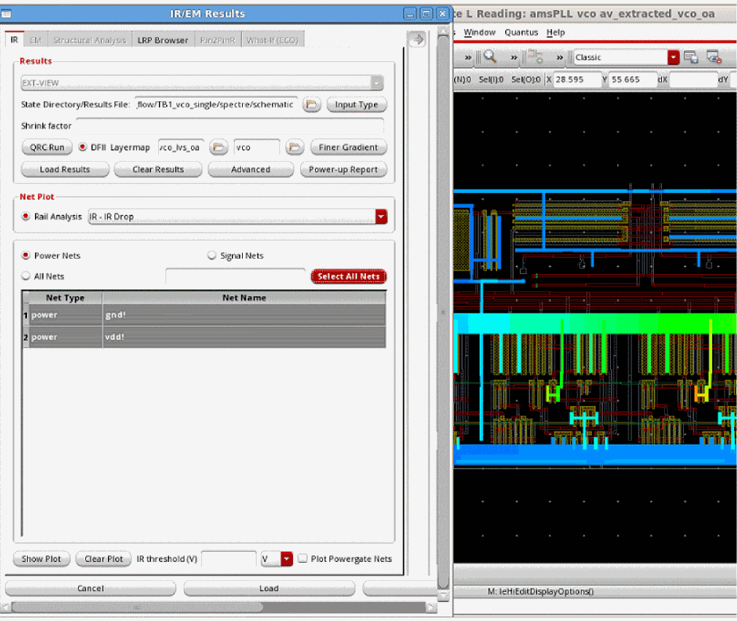
Task: Click the right arrow panel icon
Action: pyautogui.click(x=416, y=40)
